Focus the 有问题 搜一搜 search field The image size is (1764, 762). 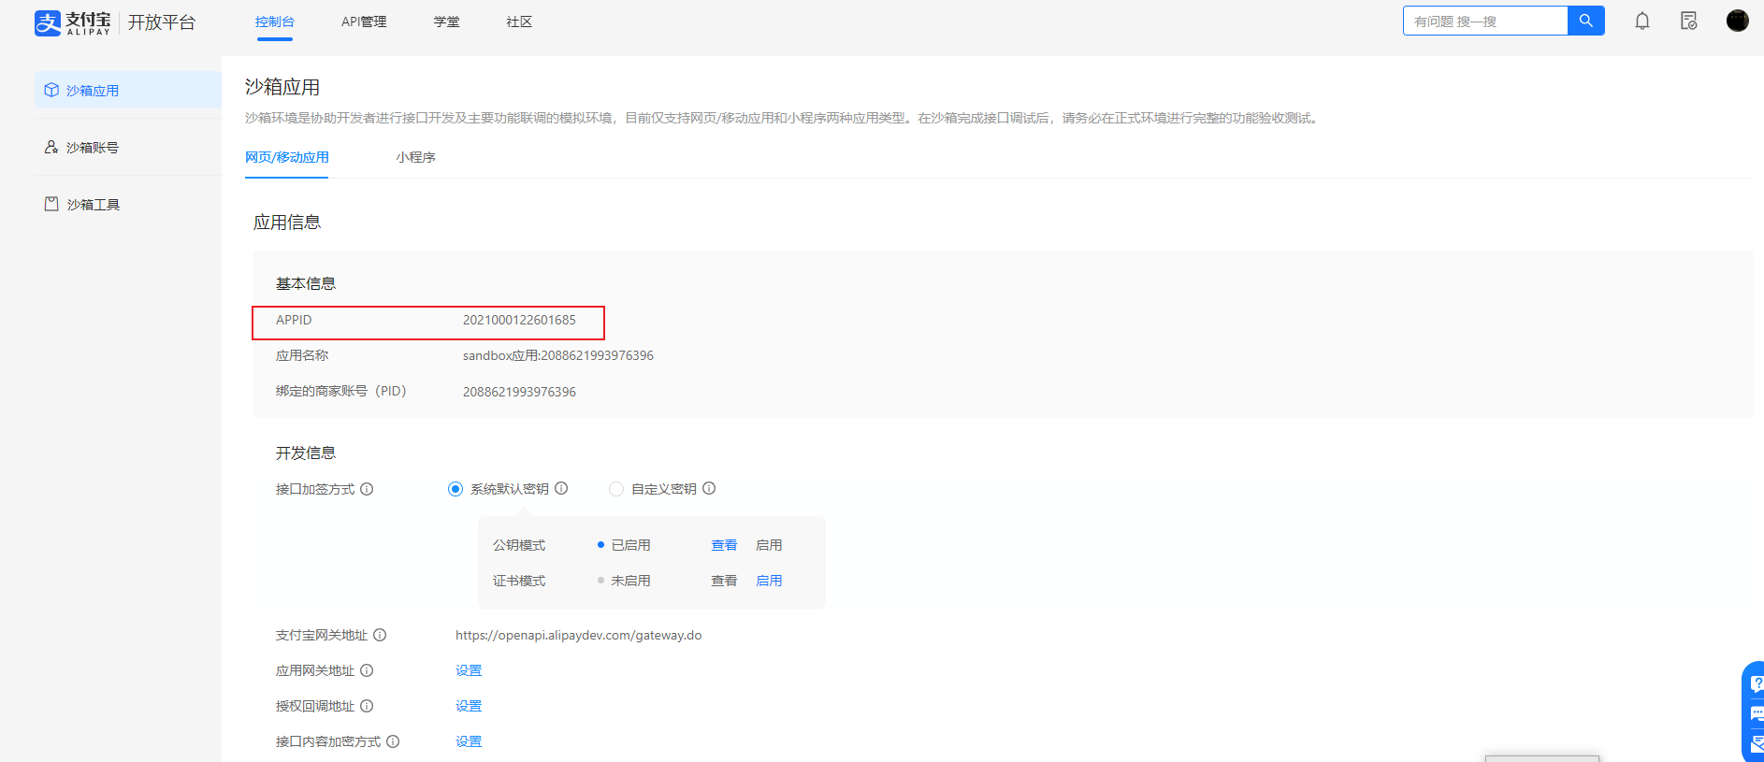click(1485, 21)
